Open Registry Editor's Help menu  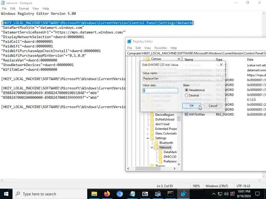(x=174, y=48)
